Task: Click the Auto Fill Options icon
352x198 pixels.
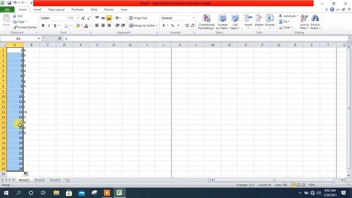Action: pyautogui.click(x=26, y=174)
